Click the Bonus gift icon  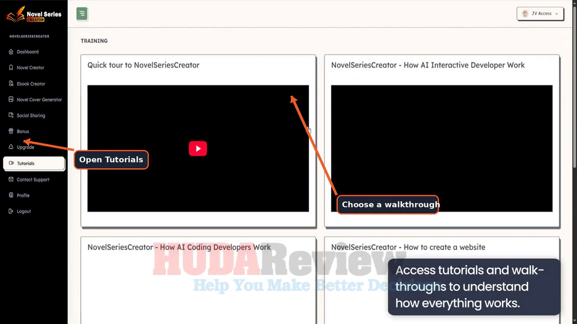[11, 131]
